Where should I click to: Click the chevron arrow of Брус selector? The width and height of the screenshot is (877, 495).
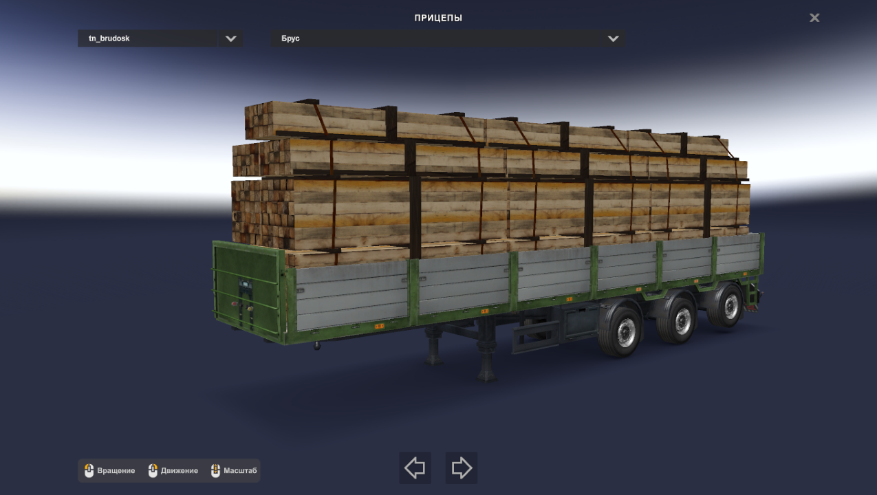(614, 38)
